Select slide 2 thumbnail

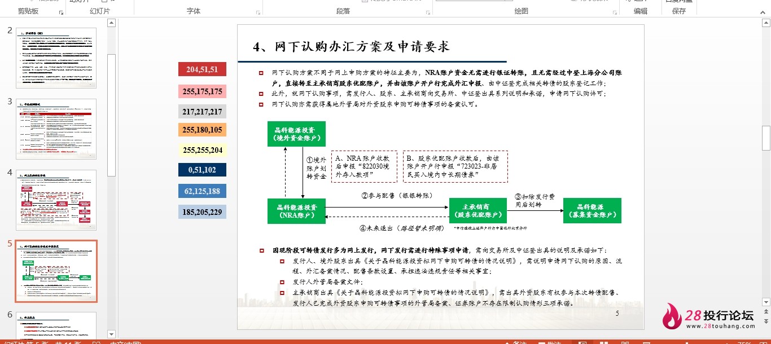tap(56, 58)
